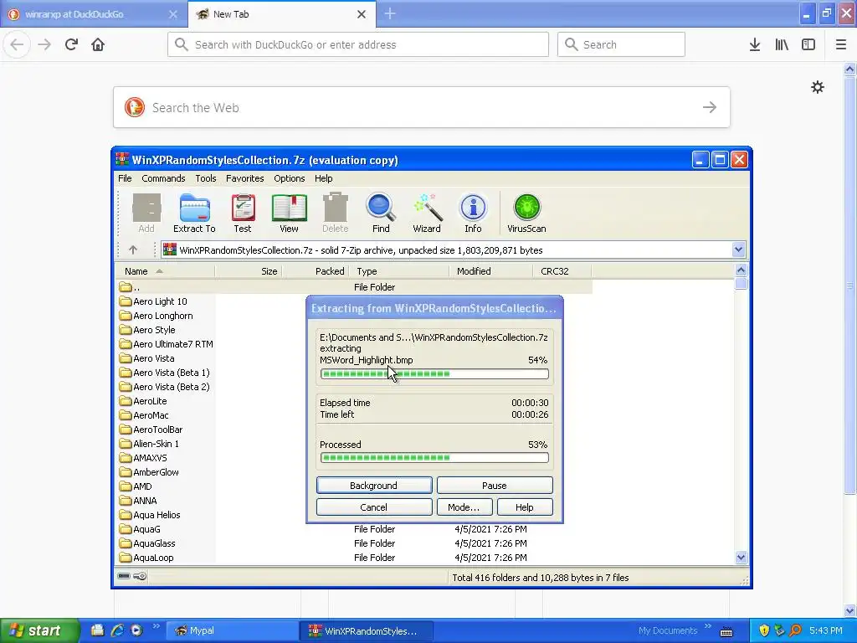The image size is (857, 643).
Task: Open the Options menu
Action: (289, 178)
